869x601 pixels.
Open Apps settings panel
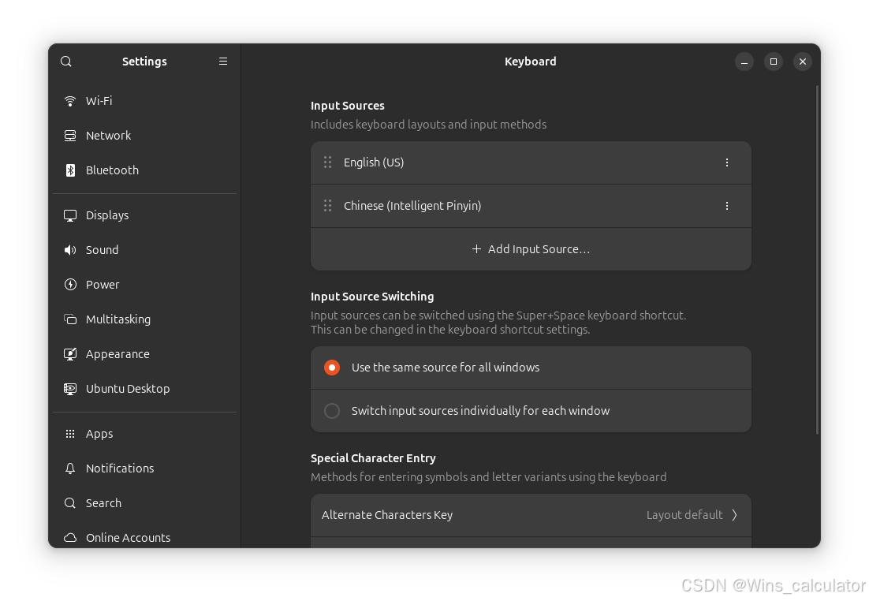(x=144, y=434)
